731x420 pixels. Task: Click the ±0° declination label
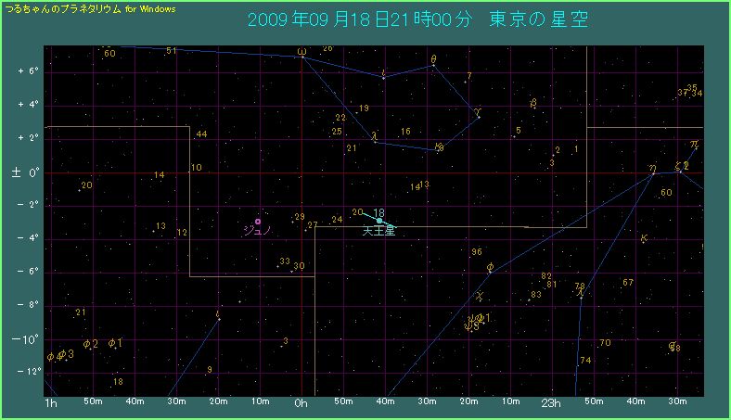click(x=21, y=172)
